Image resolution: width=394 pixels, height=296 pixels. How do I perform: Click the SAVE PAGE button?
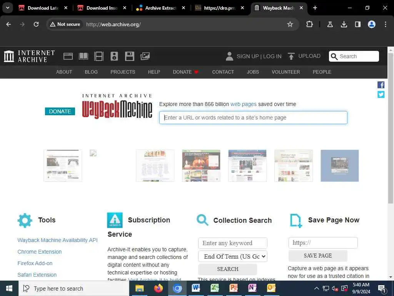coord(318,256)
